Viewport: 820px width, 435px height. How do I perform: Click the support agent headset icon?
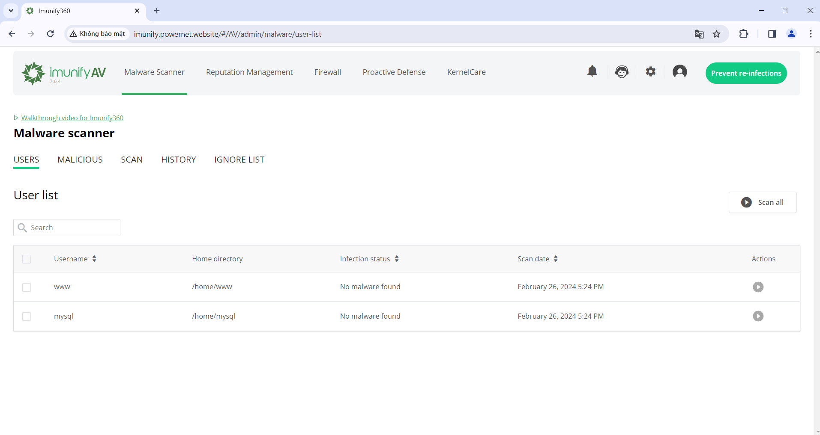click(x=622, y=72)
